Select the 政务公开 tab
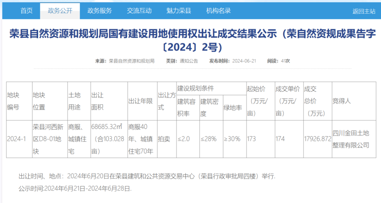The image size is (381, 203). tap(60, 11)
